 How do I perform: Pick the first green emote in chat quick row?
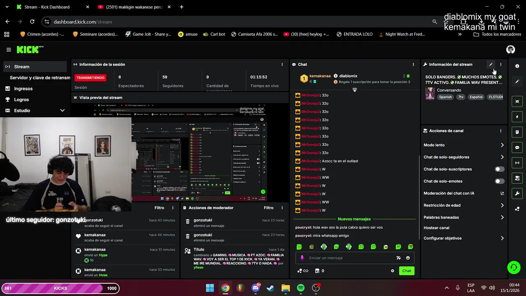click(299, 247)
